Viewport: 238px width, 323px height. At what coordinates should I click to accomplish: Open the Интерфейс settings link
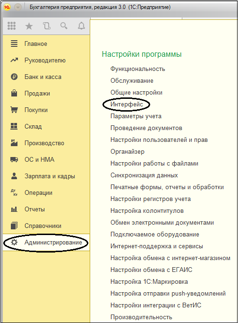127,104
